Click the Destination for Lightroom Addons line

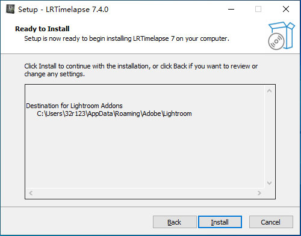pyautogui.click(x=74, y=106)
